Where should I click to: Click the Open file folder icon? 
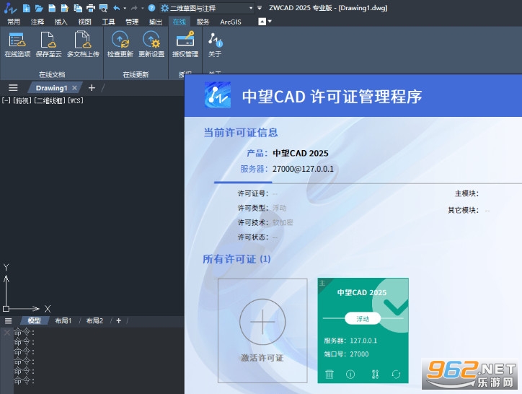point(39,8)
